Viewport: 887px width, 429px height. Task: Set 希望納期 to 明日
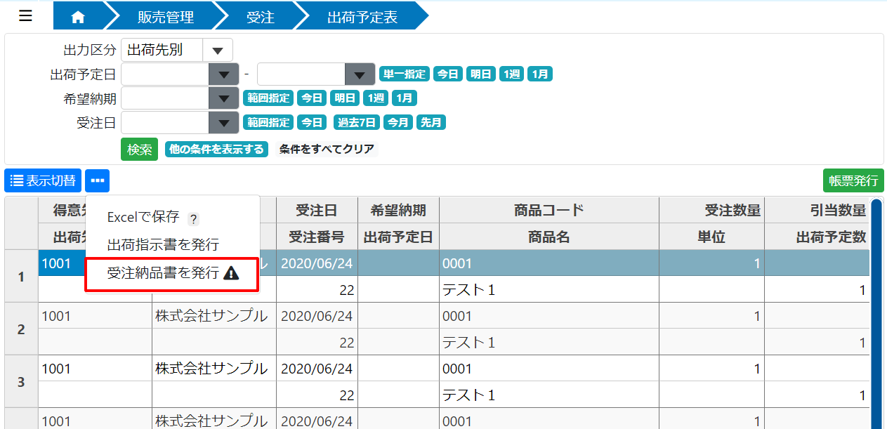[345, 98]
